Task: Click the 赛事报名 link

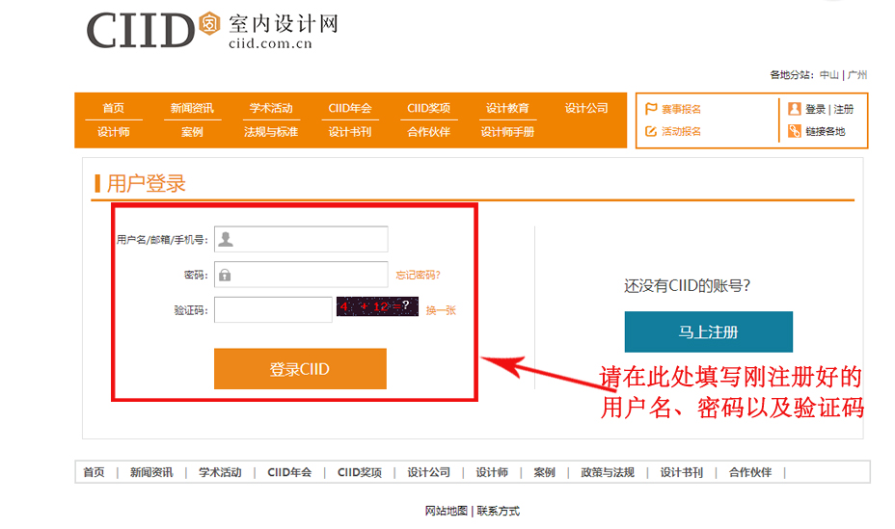Action: [681, 109]
